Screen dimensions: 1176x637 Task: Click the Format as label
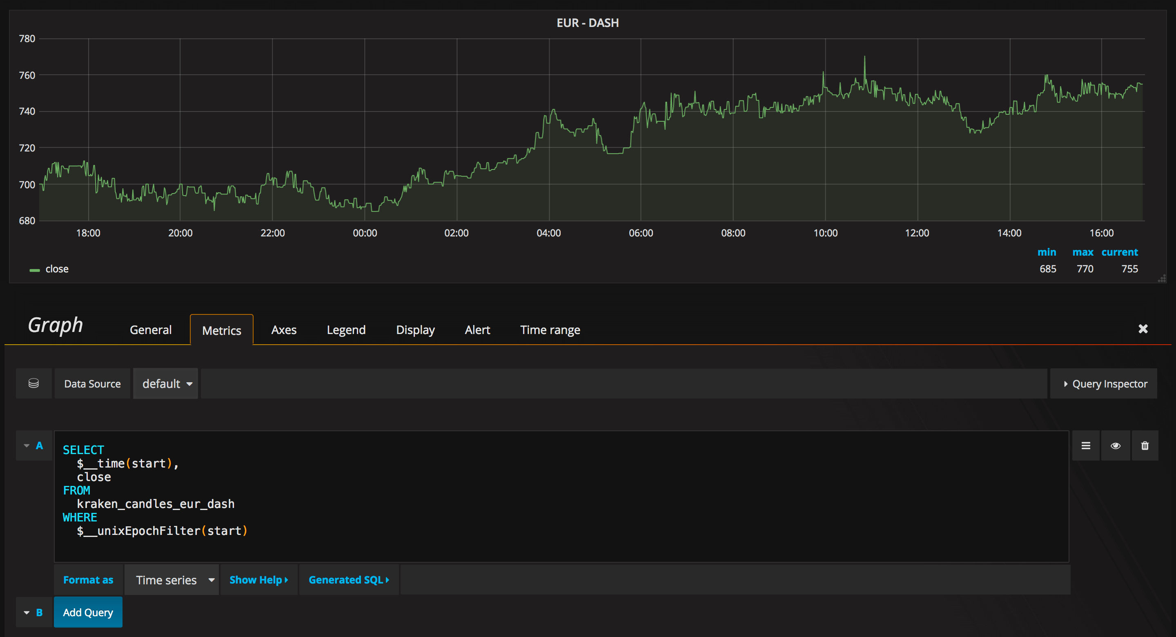point(88,580)
